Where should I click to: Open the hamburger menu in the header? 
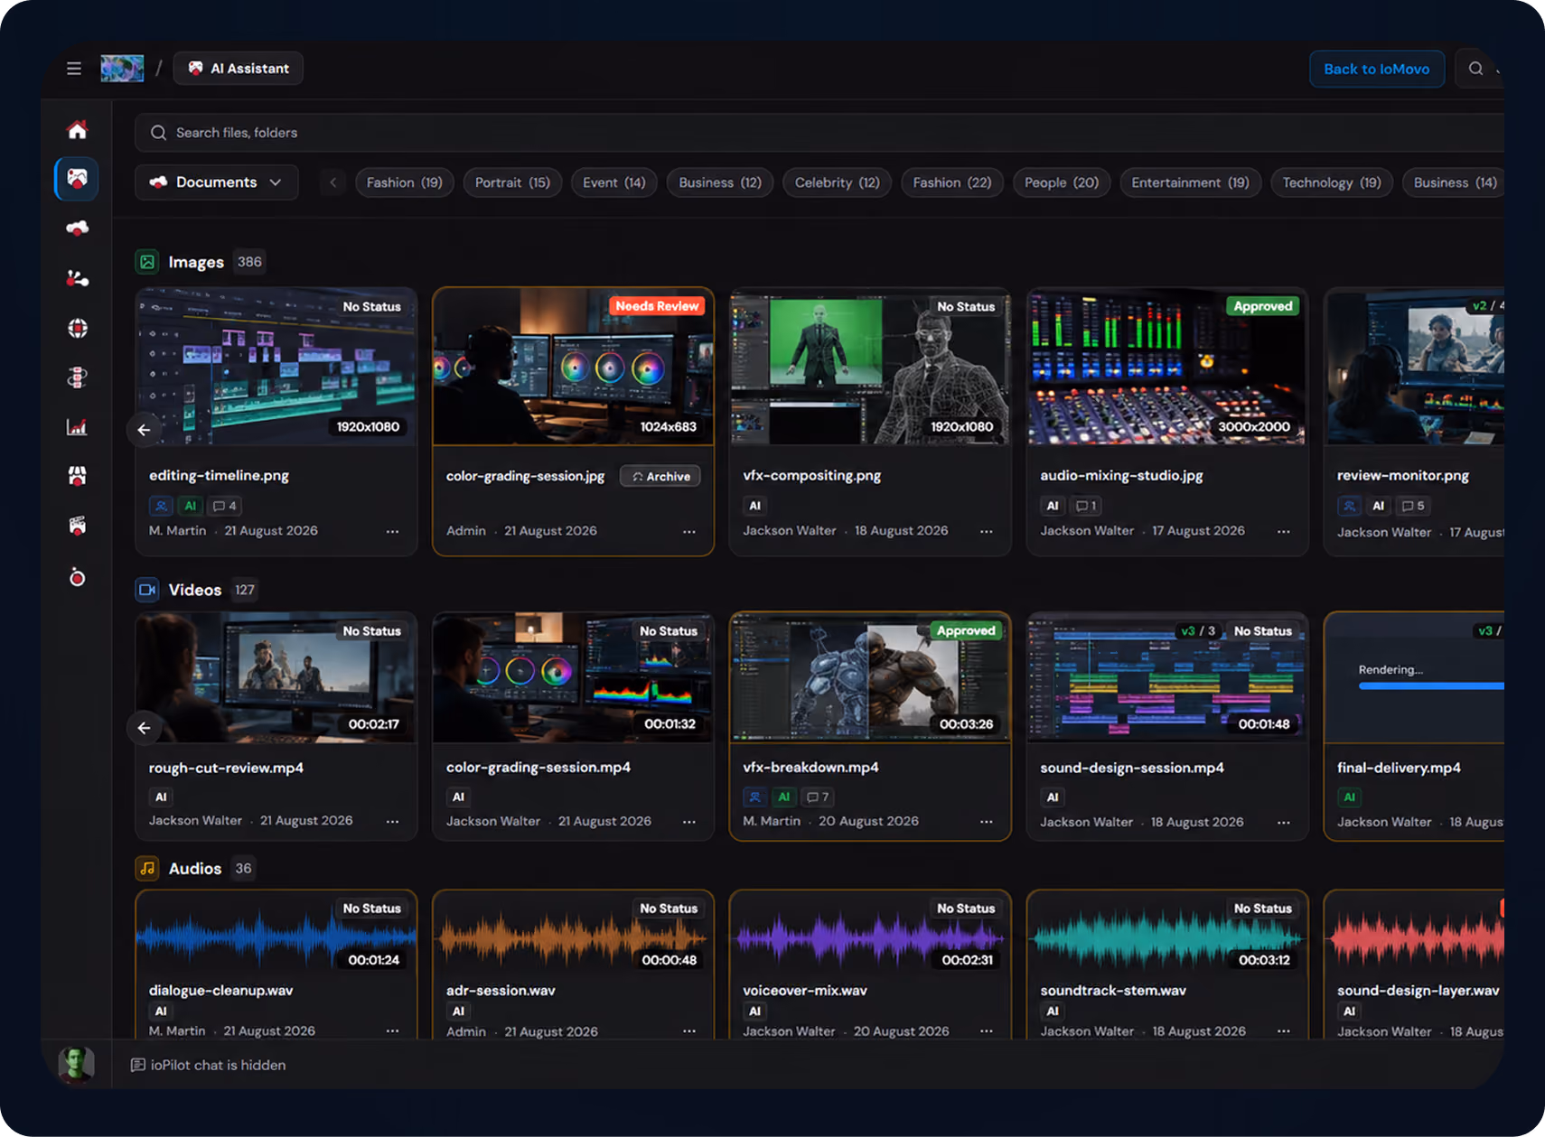click(74, 69)
